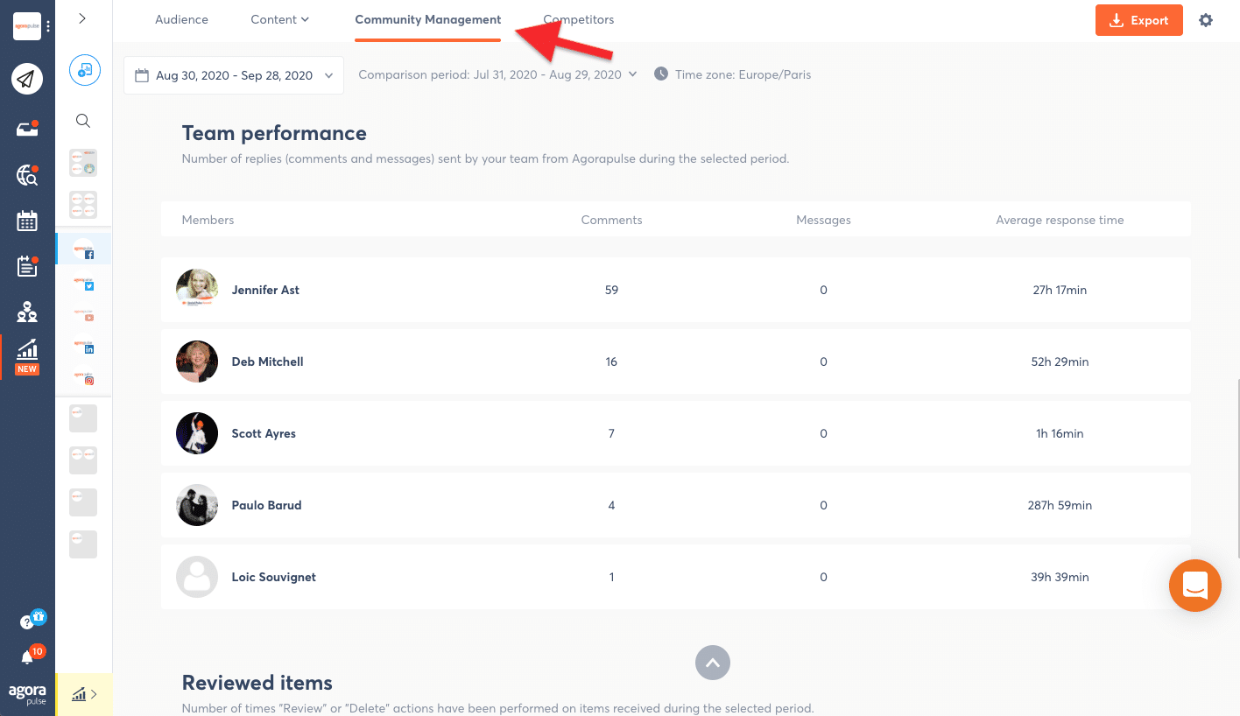
Task: Open the date range dropdown
Action: 234,75
